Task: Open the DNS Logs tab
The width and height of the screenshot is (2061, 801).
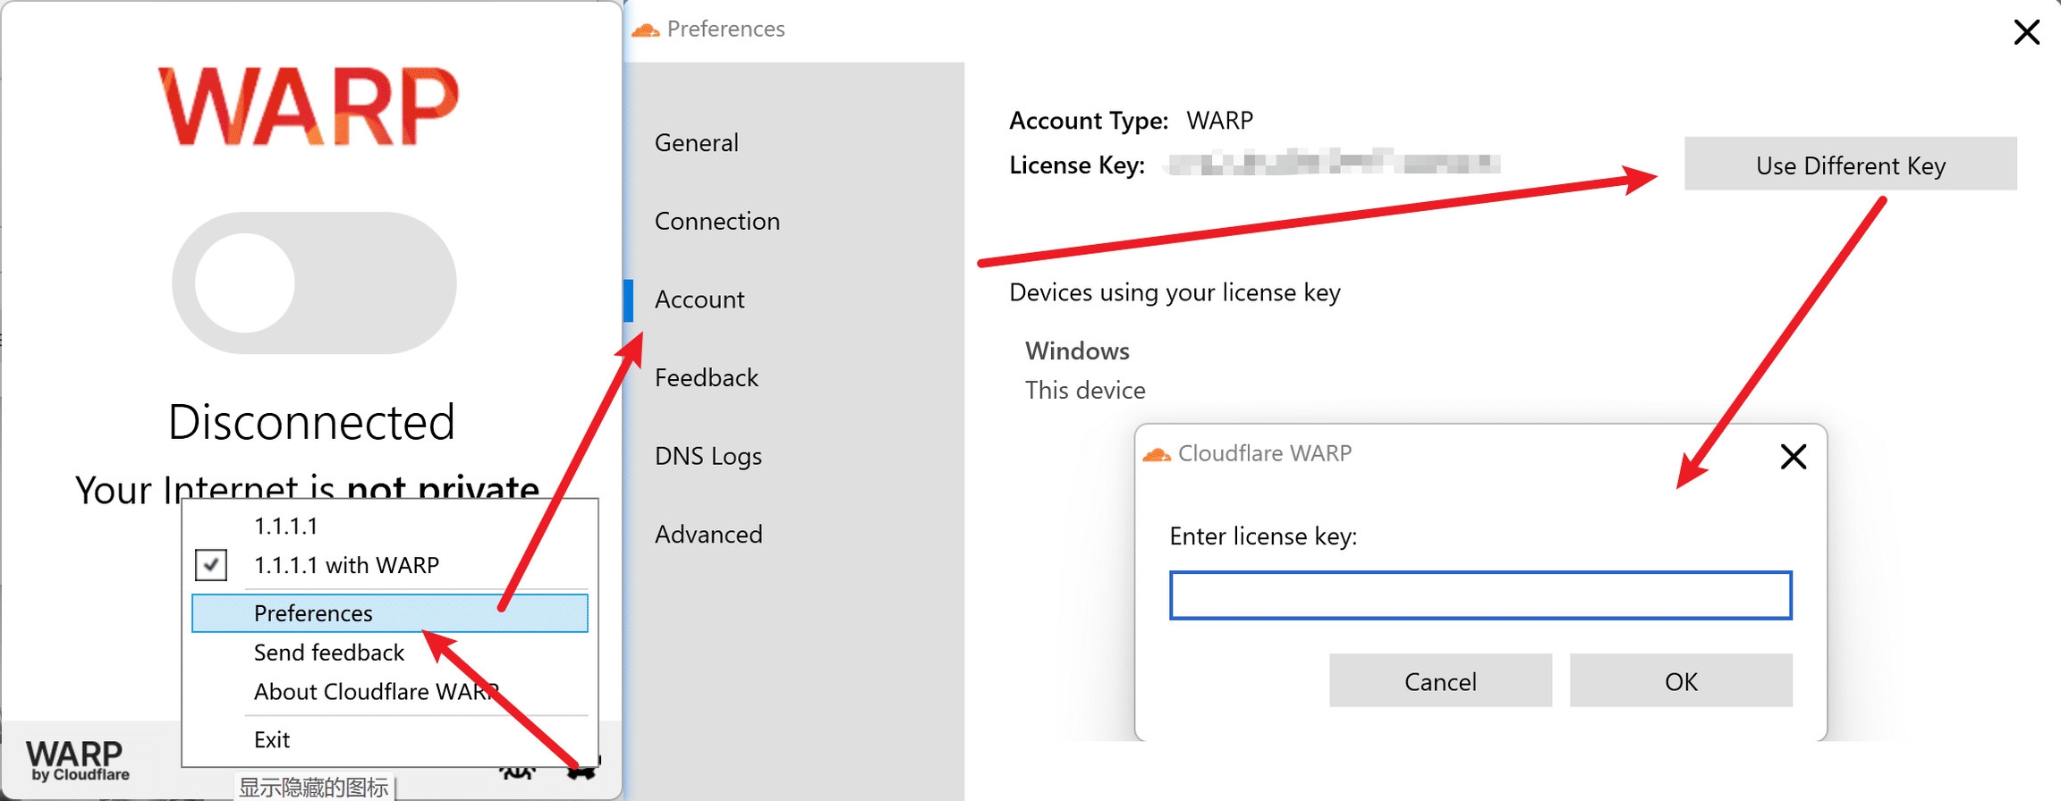Action: [x=708, y=456]
